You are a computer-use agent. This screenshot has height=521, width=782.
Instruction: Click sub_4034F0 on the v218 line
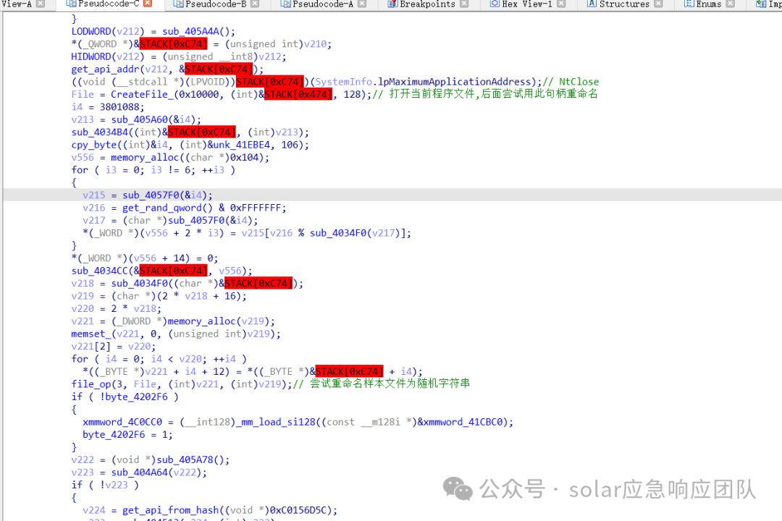pos(140,284)
